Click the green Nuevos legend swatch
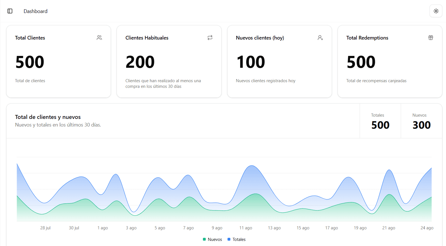The width and height of the screenshot is (446, 246). pyautogui.click(x=204, y=239)
